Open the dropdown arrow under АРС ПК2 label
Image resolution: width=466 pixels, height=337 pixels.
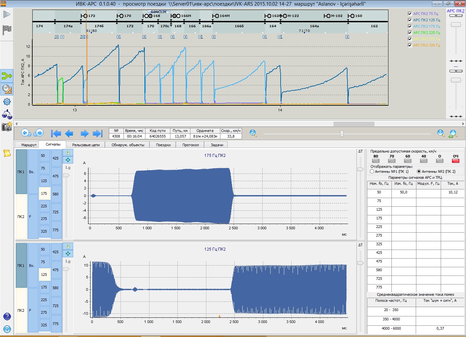click(x=456, y=16)
